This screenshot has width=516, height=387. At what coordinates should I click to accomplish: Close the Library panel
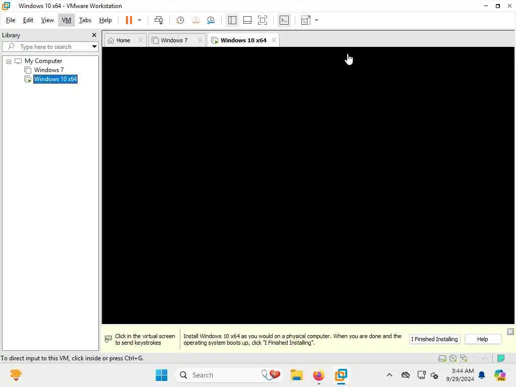click(94, 35)
